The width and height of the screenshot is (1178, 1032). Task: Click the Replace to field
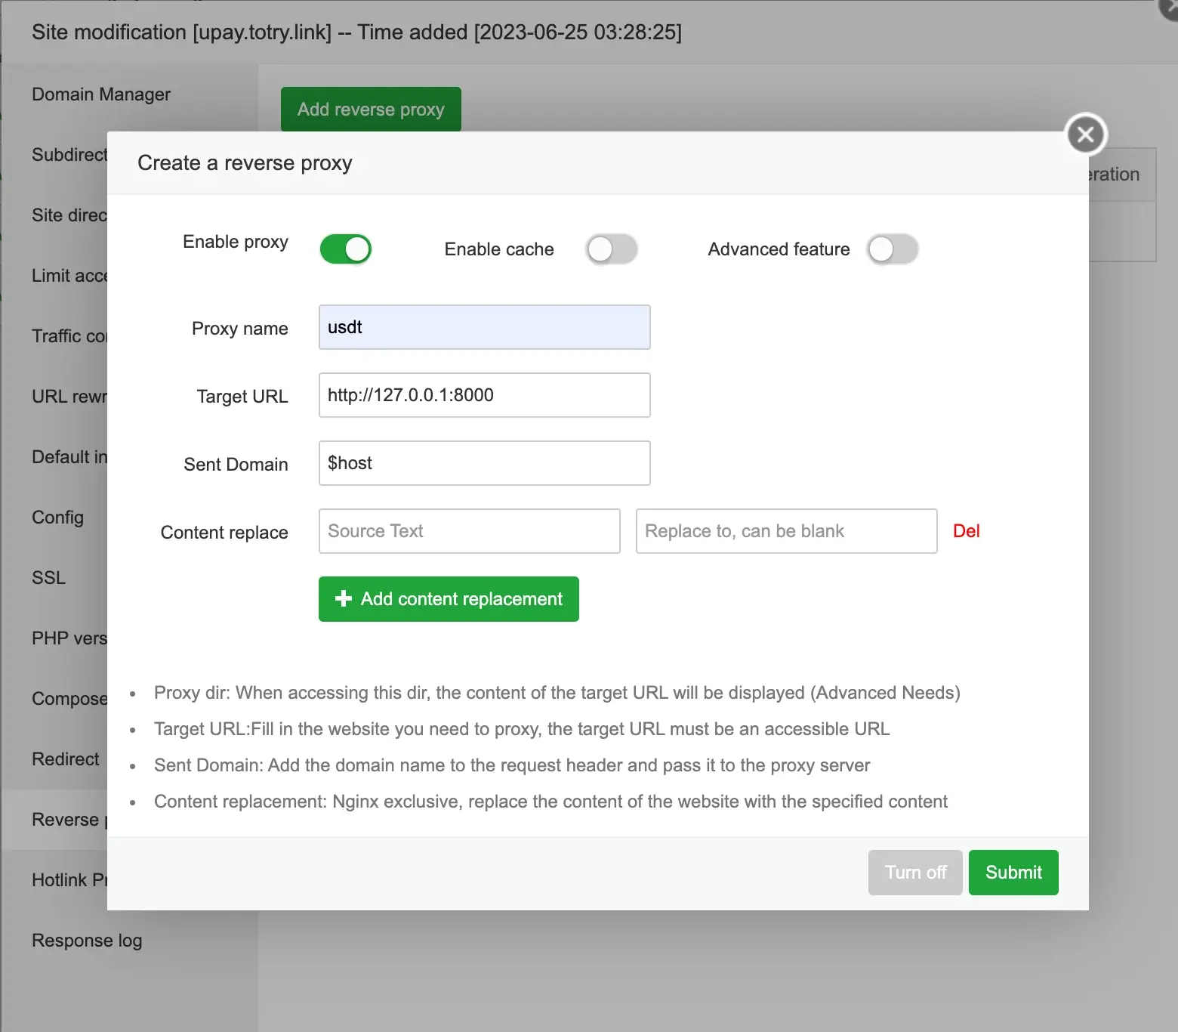[x=787, y=531]
